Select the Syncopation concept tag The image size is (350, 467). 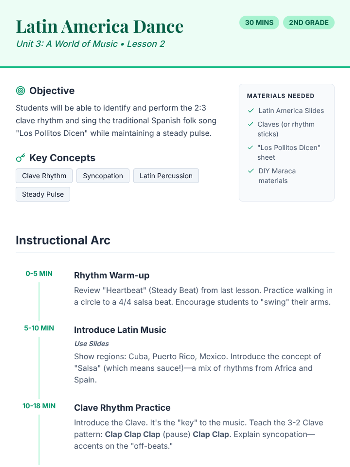tap(103, 176)
